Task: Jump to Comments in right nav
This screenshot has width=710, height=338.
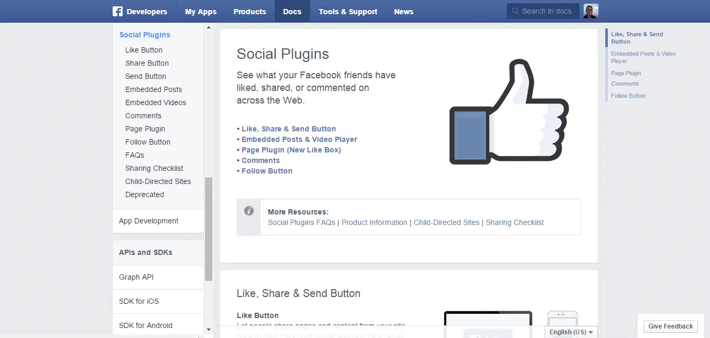Action: [x=625, y=84]
